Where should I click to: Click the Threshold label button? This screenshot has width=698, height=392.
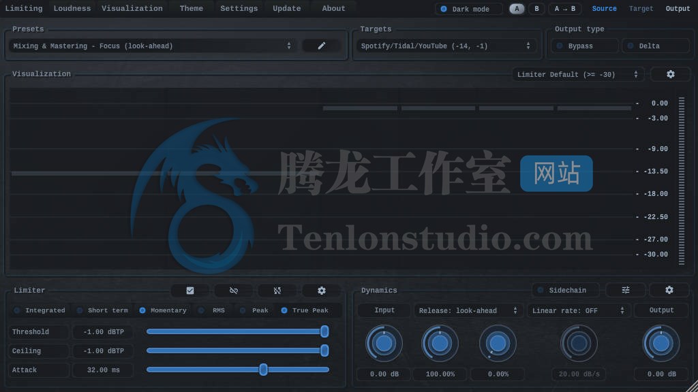tap(39, 332)
